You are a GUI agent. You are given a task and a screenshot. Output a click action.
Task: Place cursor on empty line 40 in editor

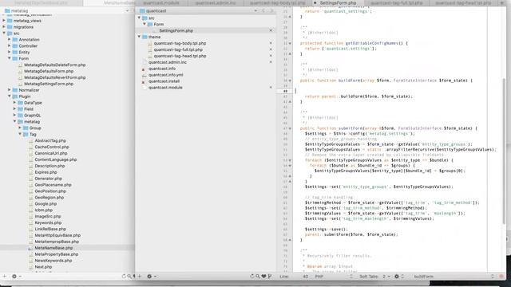tap(391, 91)
